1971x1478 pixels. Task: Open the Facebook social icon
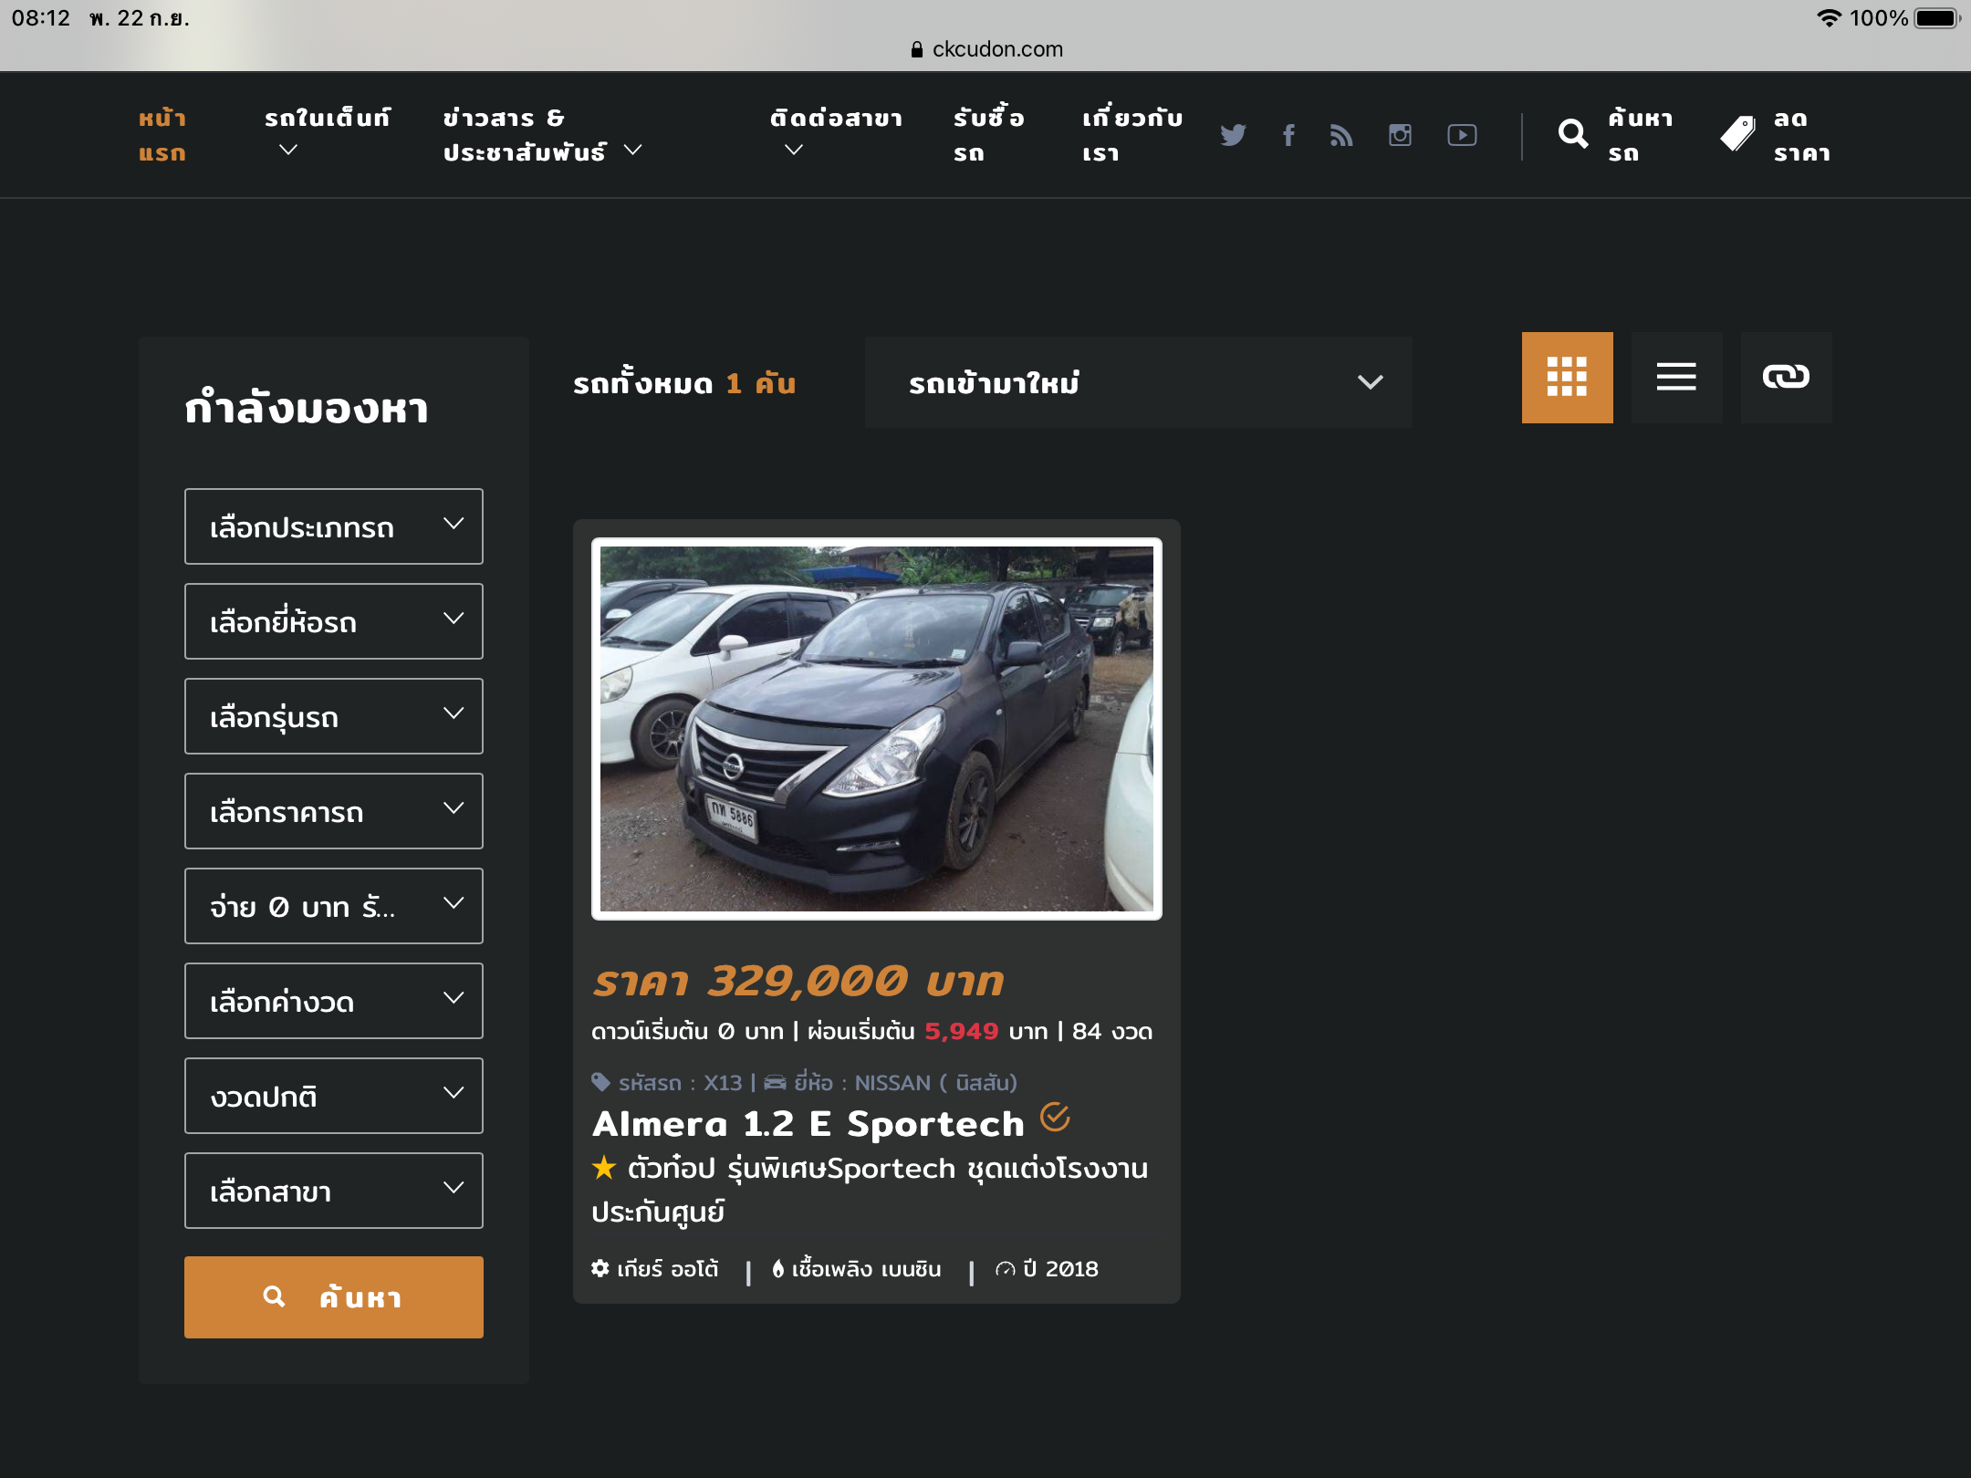tap(1288, 135)
